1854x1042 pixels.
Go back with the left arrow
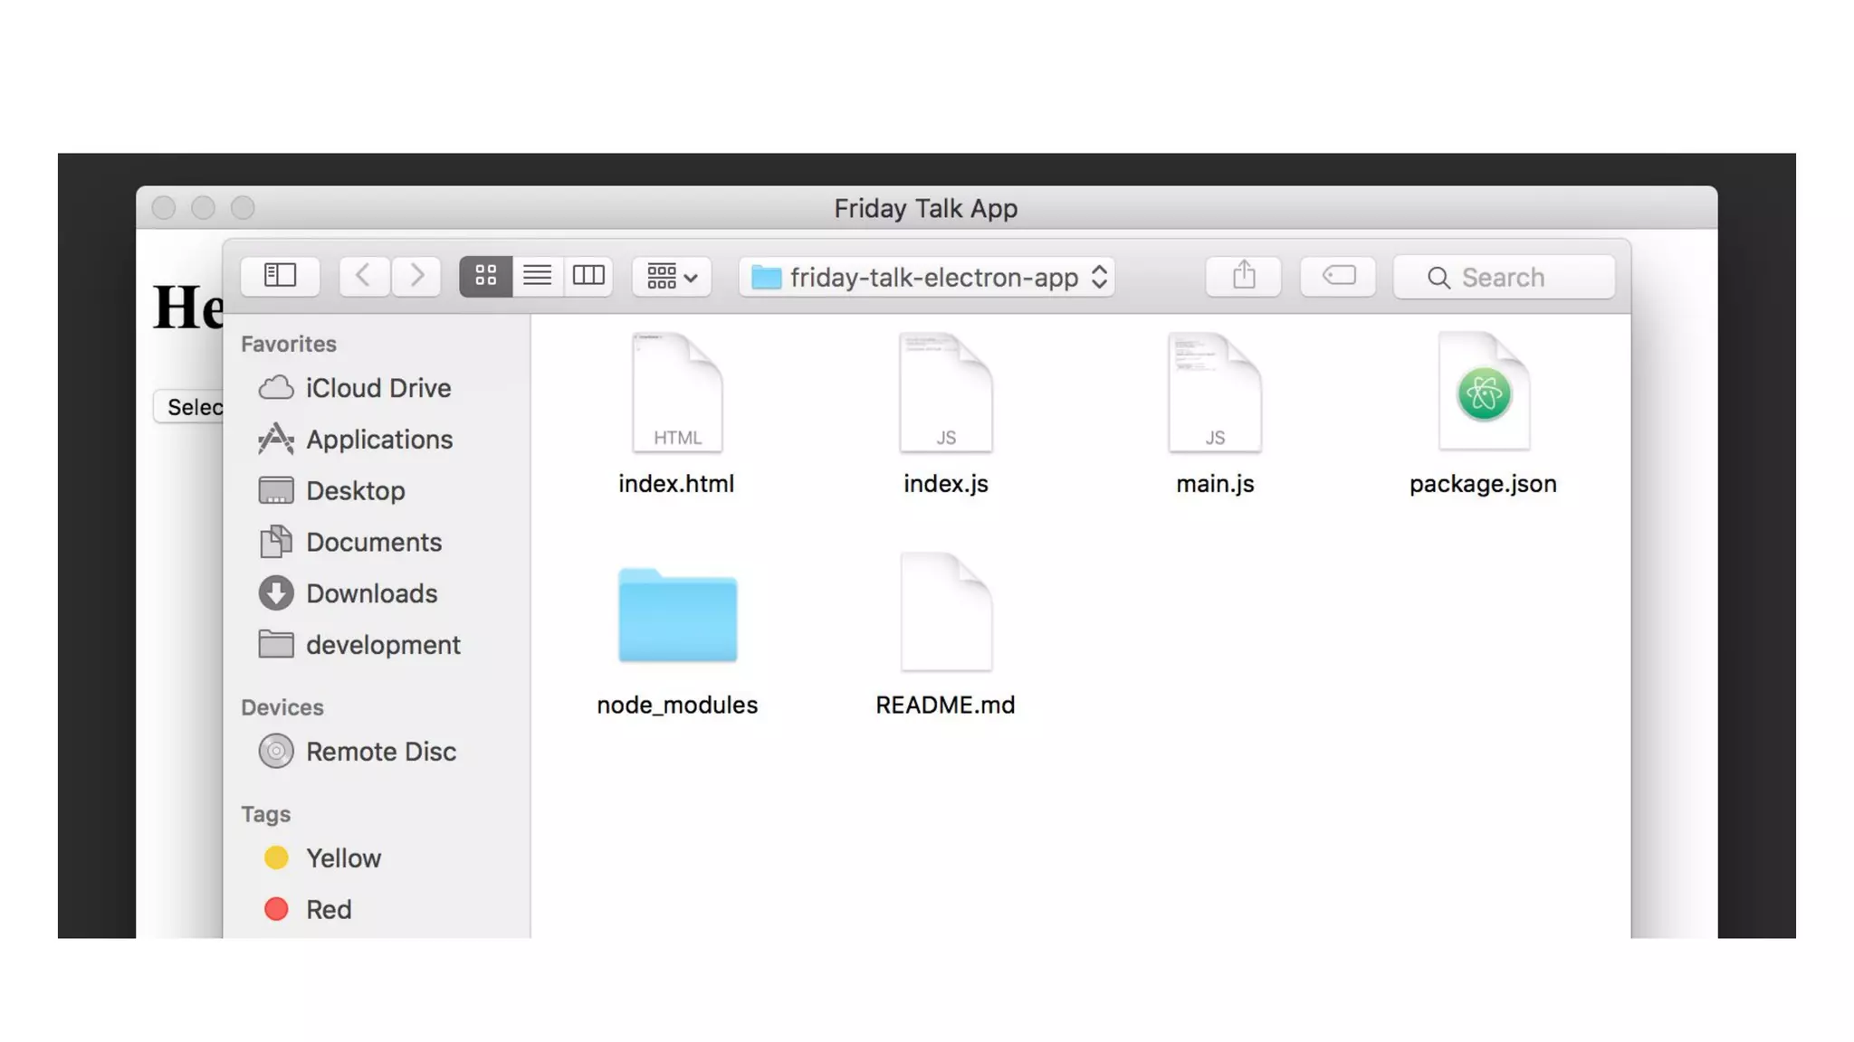click(x=364, y=276)
